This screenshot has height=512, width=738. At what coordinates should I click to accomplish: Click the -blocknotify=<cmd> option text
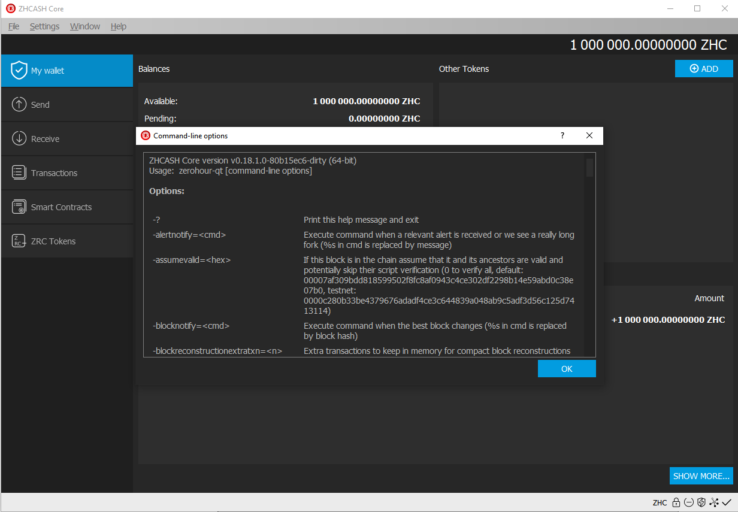191,326
